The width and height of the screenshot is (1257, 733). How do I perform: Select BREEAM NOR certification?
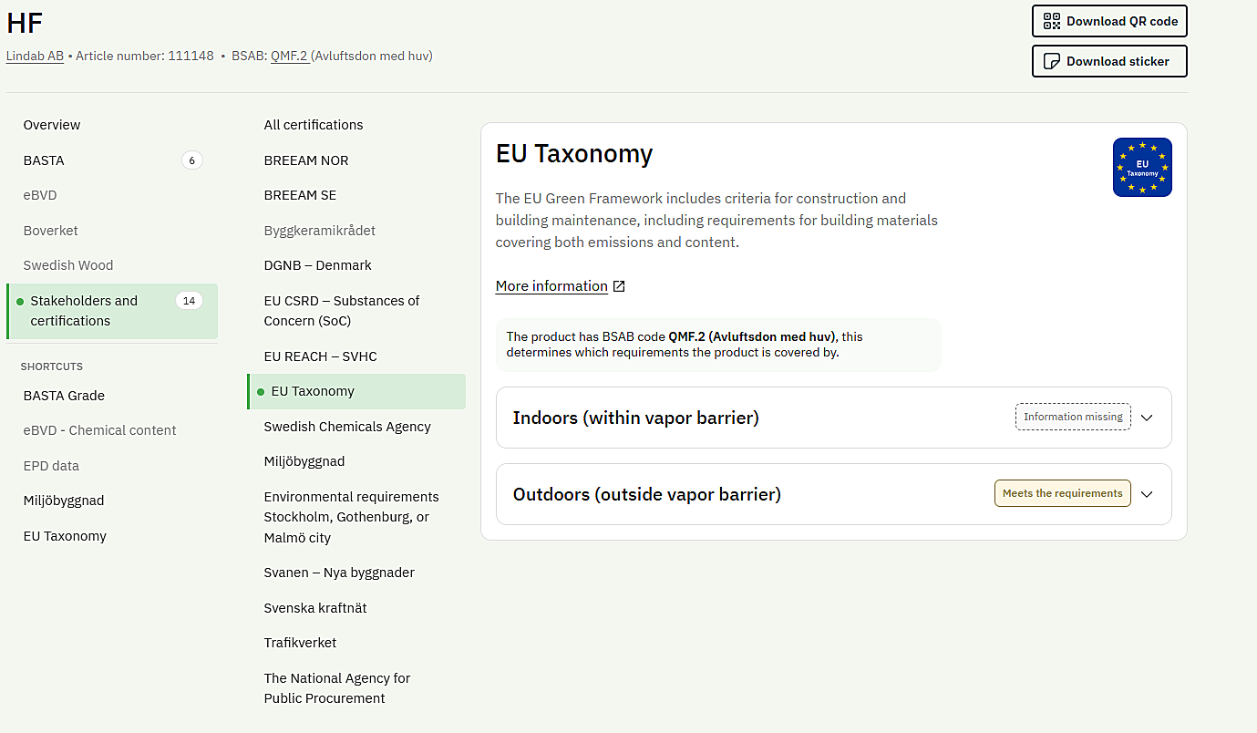coord(306,160)
